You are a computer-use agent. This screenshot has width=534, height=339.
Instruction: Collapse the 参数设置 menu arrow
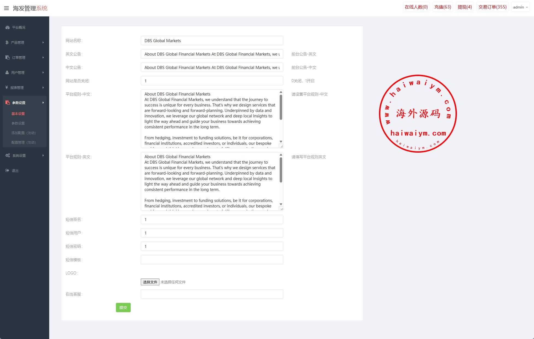43,103
